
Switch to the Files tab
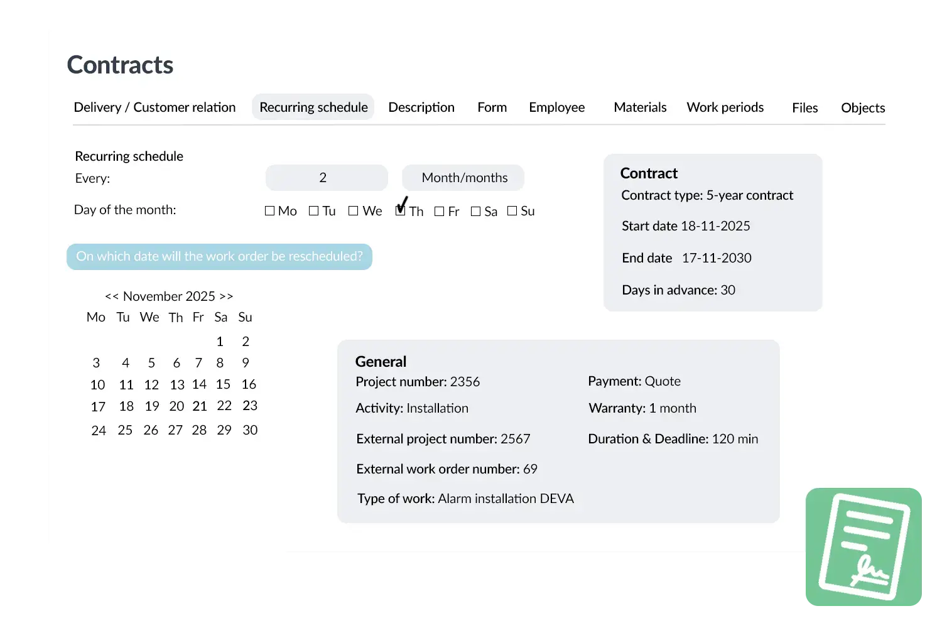tap(804, 108)
